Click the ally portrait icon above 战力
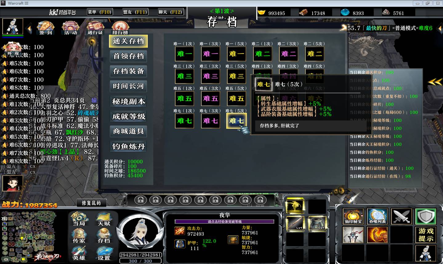 (13, 183)
